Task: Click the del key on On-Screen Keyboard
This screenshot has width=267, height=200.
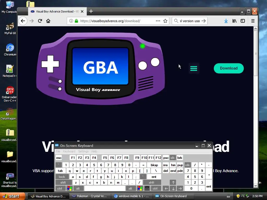Action: point(166,171)
